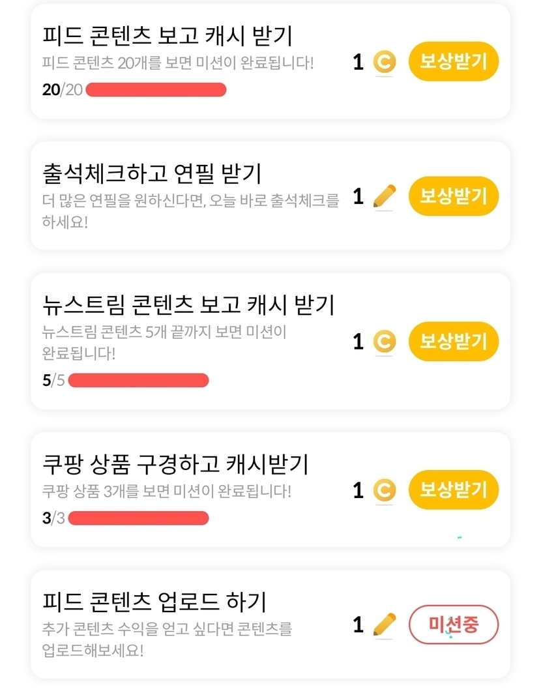The height and width of the screenshot is (691, 541).
Task: Claim reward for 뉴스트림 콘텐츠 보고 캐시 받기
Action: 453,342
